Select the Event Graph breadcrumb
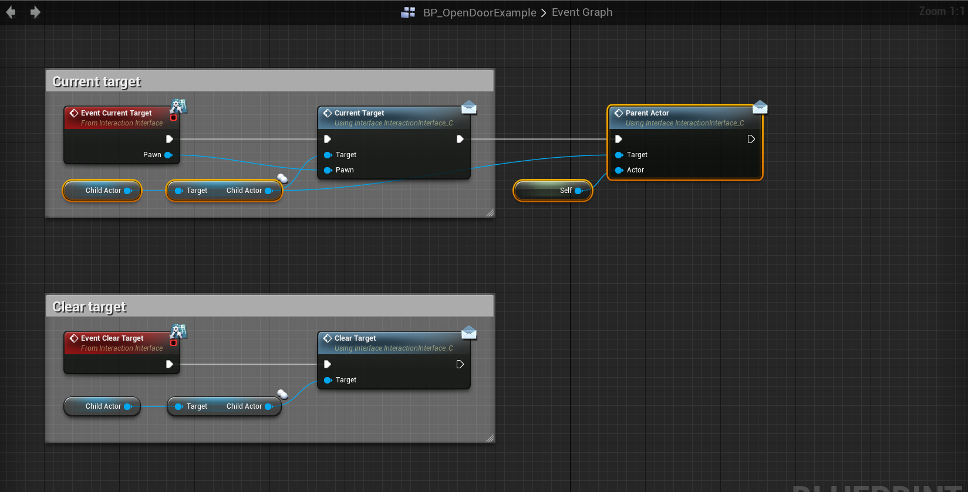This screenshot has width=968, height=492. 582,12
